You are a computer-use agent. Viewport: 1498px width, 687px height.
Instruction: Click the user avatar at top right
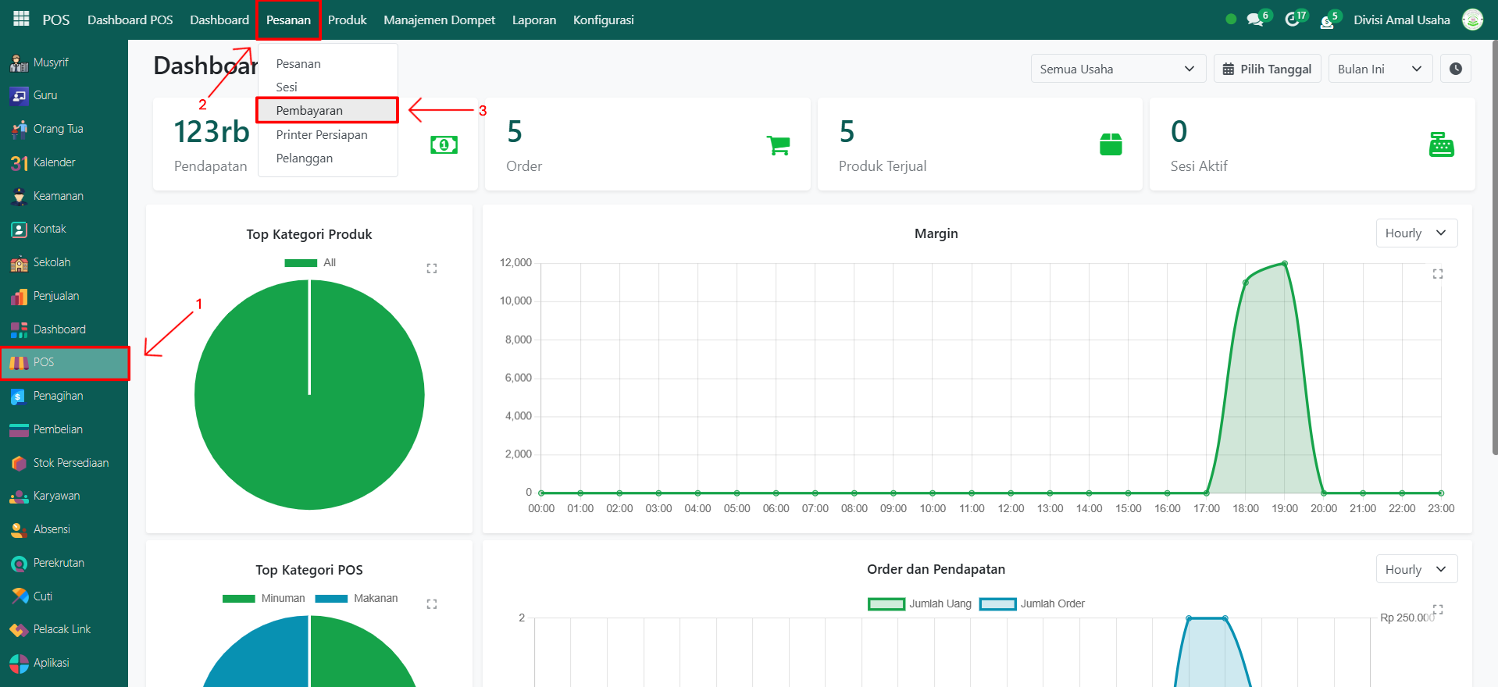pyautogui.click(x=1472, y=20)
